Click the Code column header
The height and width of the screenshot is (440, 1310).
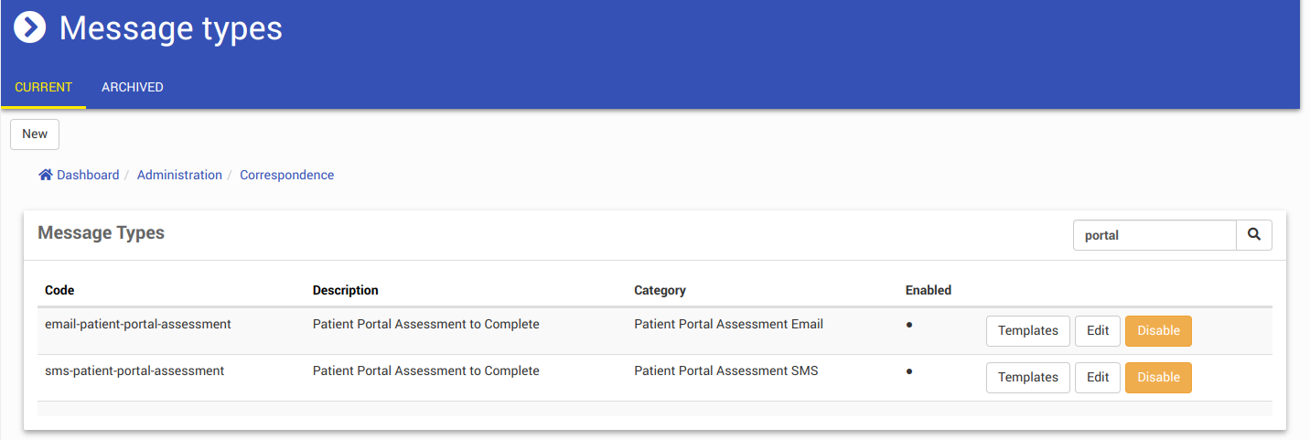point(59,290)
